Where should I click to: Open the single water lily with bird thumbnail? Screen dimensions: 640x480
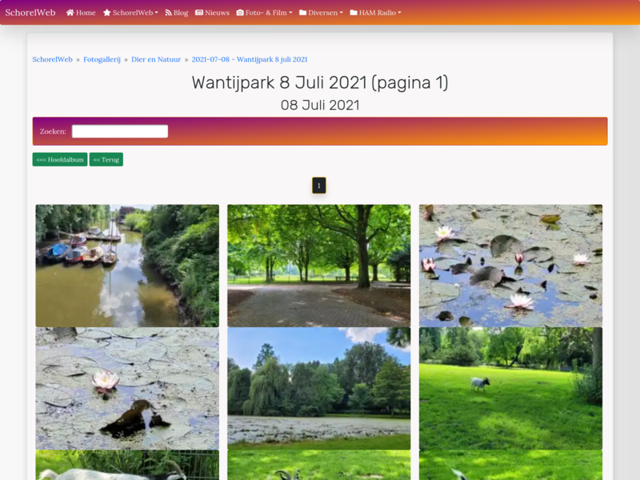point(127,389)
